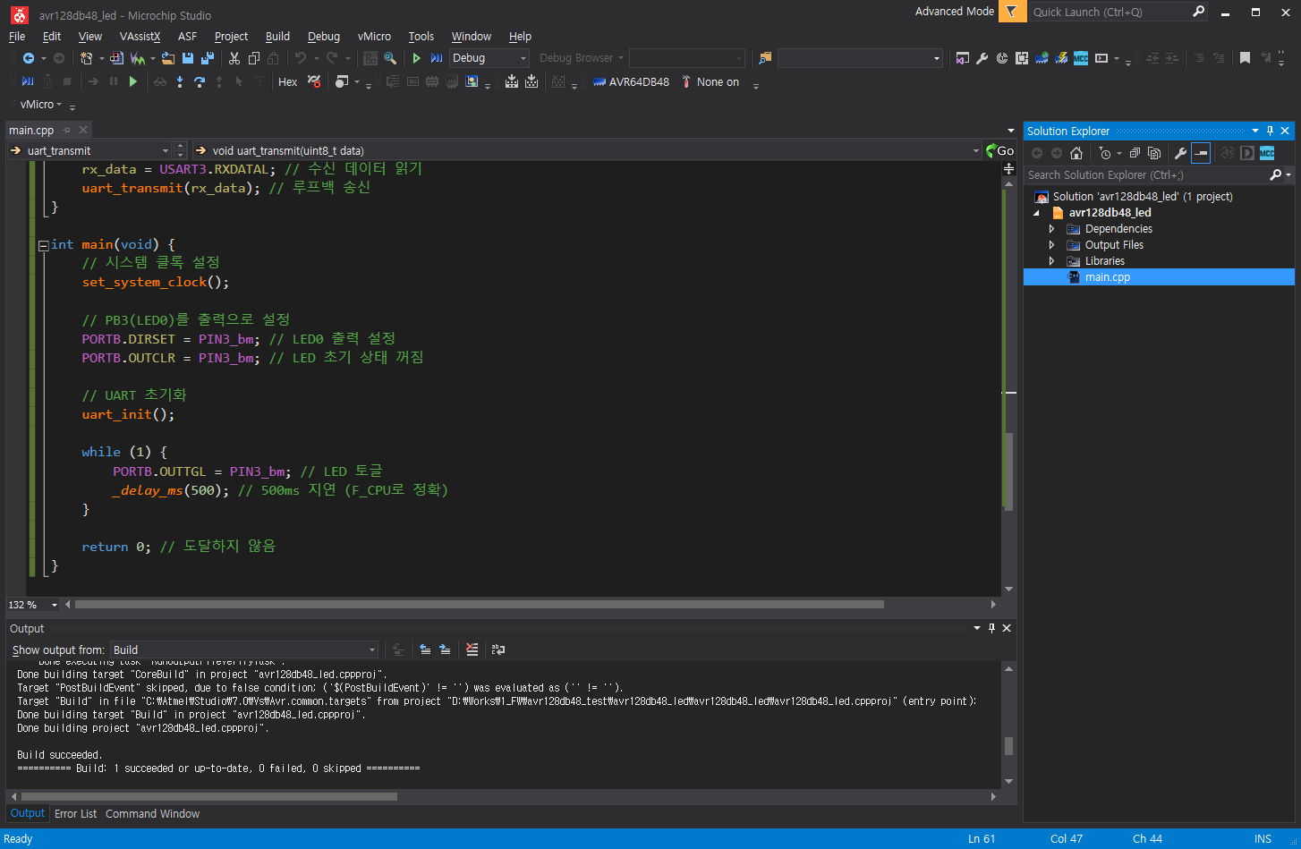This screenshot has width=1301, height=849.
Task: Click the Copy icon in toolbar
Action: (x=254, y=58)
